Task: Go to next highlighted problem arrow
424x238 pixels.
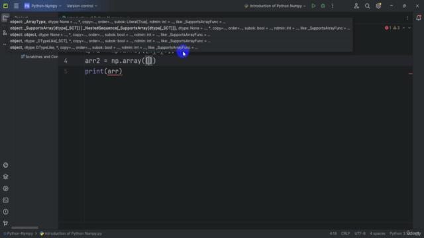Action: tap(409, 28)
